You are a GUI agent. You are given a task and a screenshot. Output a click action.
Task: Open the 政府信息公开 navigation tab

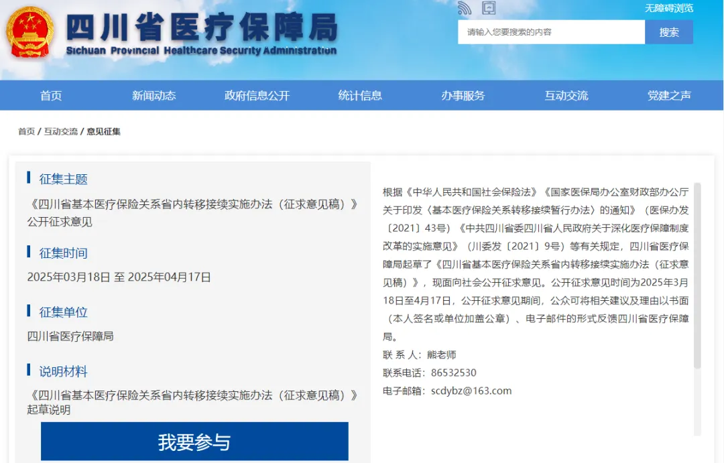point(257,96)
